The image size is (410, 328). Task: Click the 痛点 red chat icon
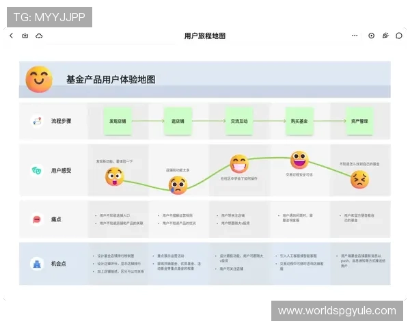[37, 219]
